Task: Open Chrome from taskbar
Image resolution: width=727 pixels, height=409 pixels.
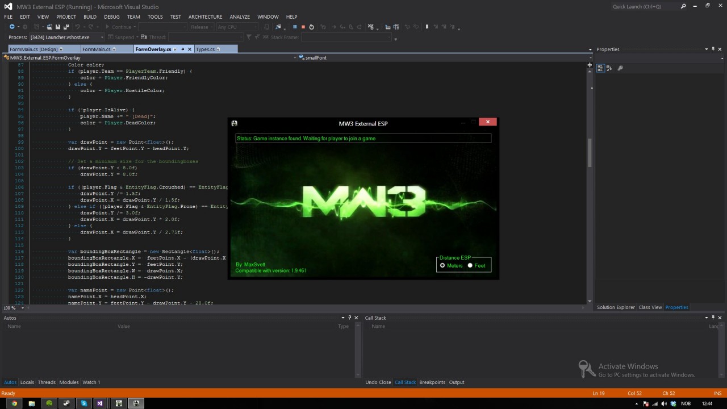Action: pyautogui.click(x=14, y=403)
